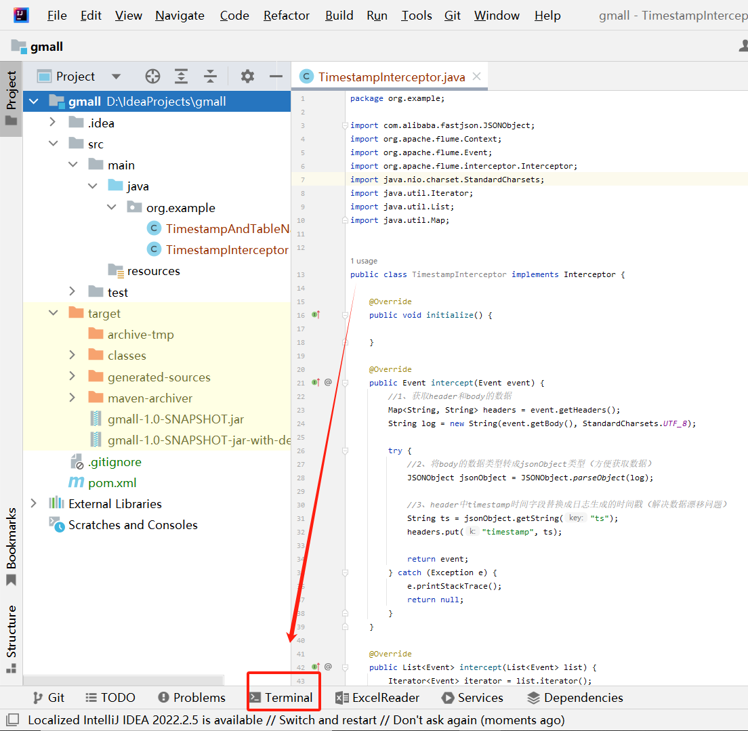The height and width of the screenshot is (731, 748).
Task: Collapse the target folder in Project tree
Action: pos(53,313)
